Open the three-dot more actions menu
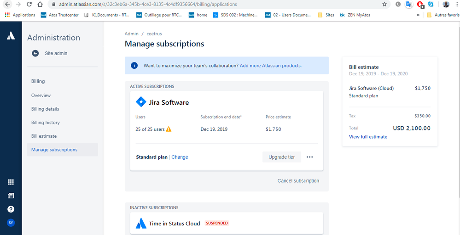 309,157
